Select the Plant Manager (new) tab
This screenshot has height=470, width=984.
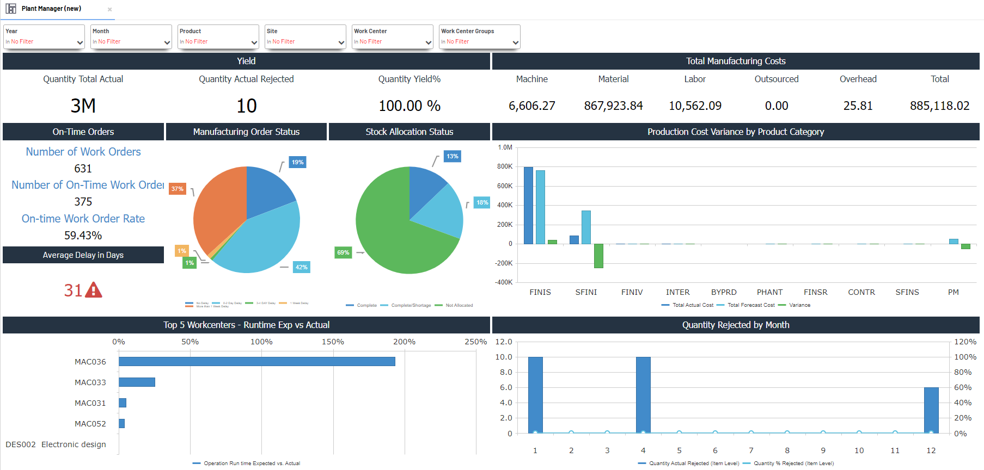tap(52, 9)
